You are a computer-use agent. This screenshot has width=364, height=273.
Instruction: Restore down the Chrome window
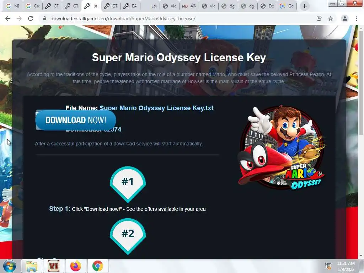342,4
